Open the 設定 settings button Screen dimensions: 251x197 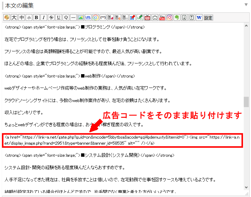(208, 17)
